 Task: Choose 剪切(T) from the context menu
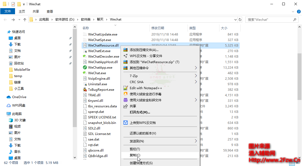pos(160,149)
